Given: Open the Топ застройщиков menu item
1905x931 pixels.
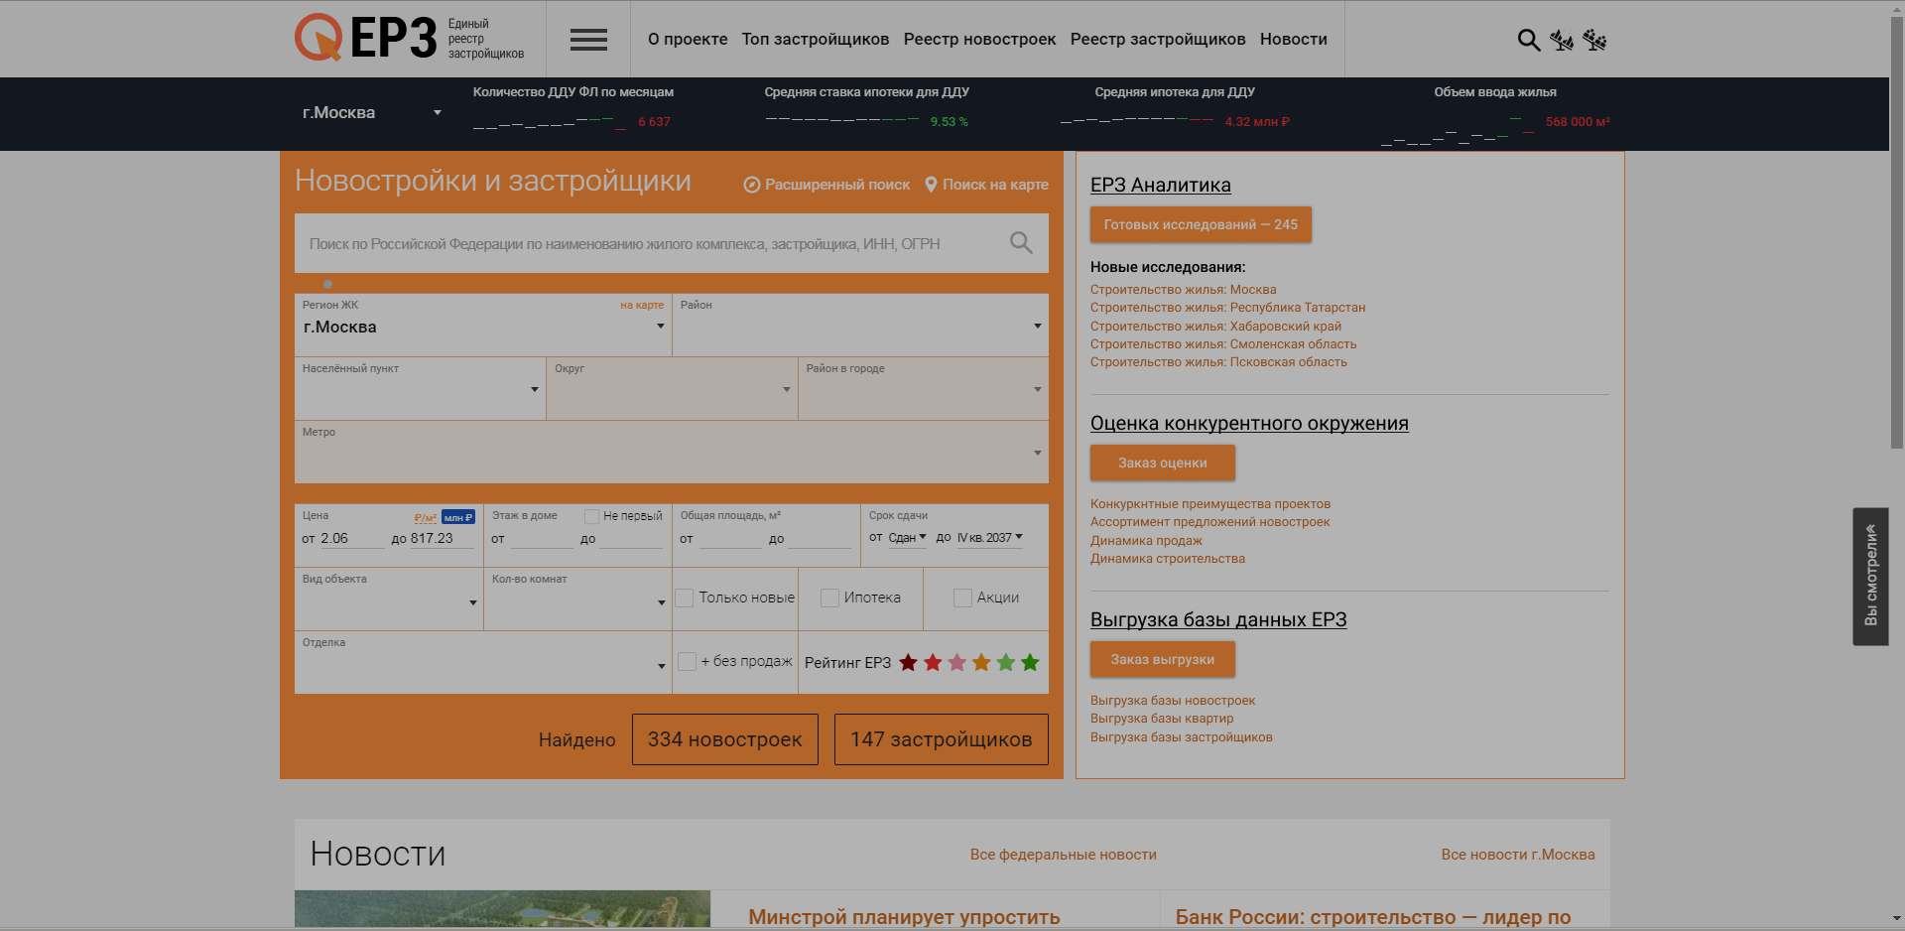Looking at the screenshot, I should (x=815, y=40).
